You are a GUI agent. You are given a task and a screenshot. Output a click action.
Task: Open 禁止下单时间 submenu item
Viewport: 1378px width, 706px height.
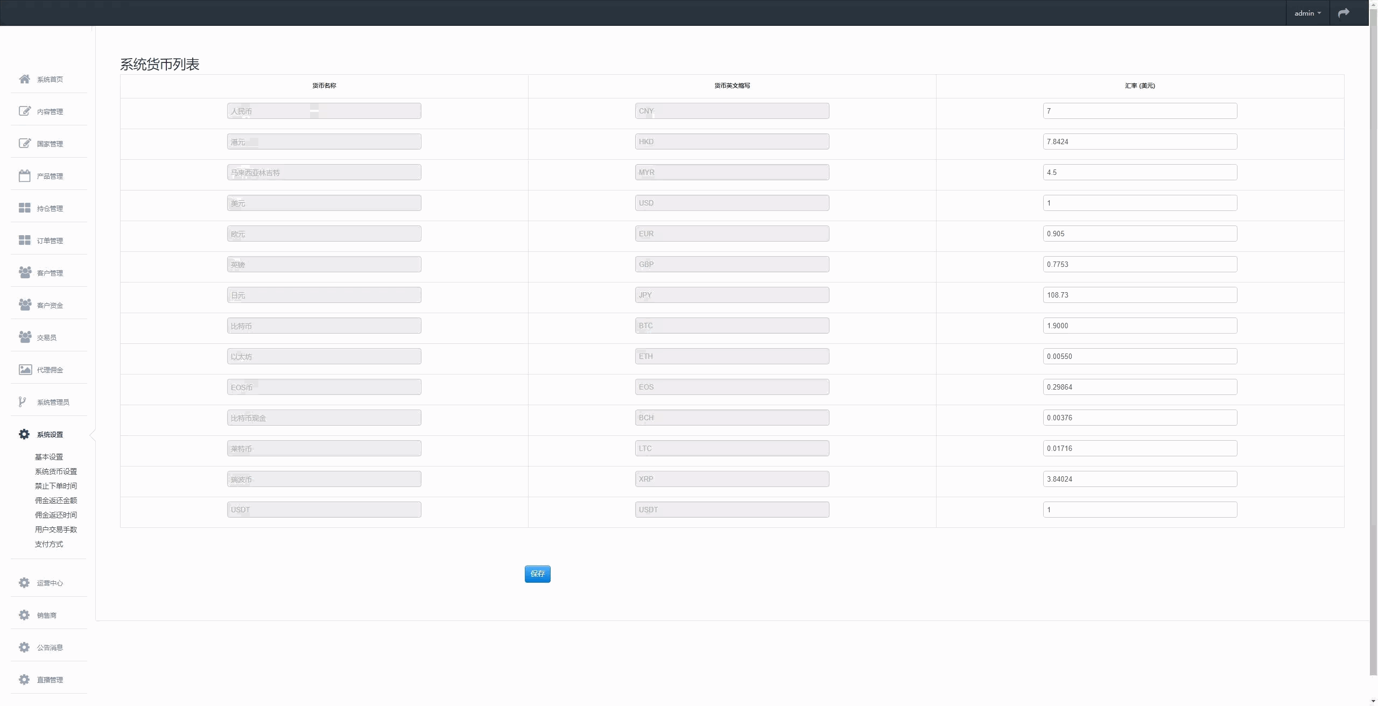tap(56, 486)
